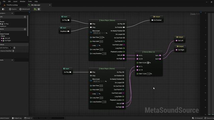Image resolution: width=214 pixels, height=120 pixels.
Task: Open the Help menu
Action: click(x=36, y=1)
